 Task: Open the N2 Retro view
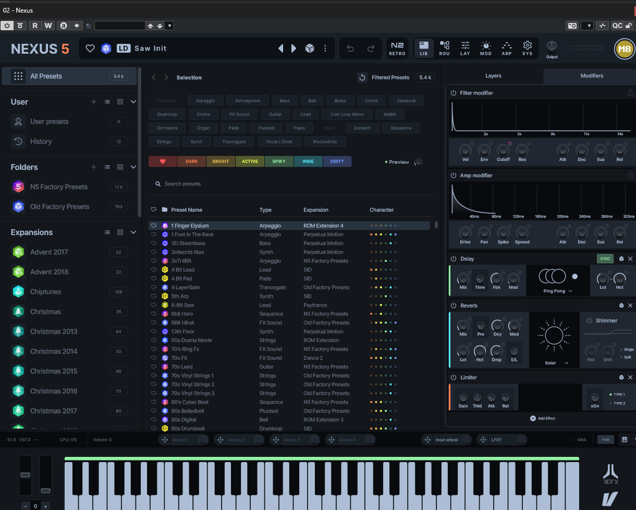coord(397,48)
